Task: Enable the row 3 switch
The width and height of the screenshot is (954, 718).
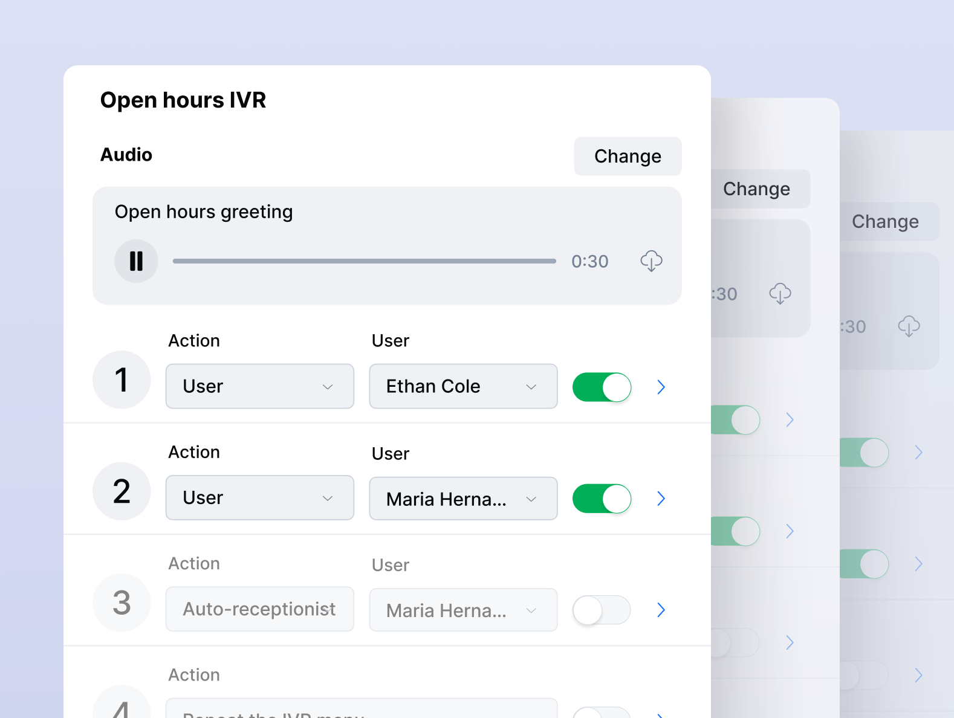Action: tap(602, 610)
